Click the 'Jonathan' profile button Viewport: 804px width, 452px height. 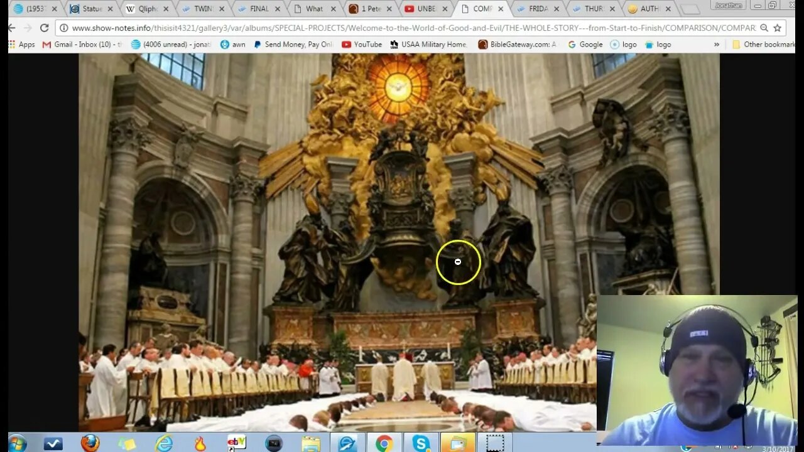[728, 5]
